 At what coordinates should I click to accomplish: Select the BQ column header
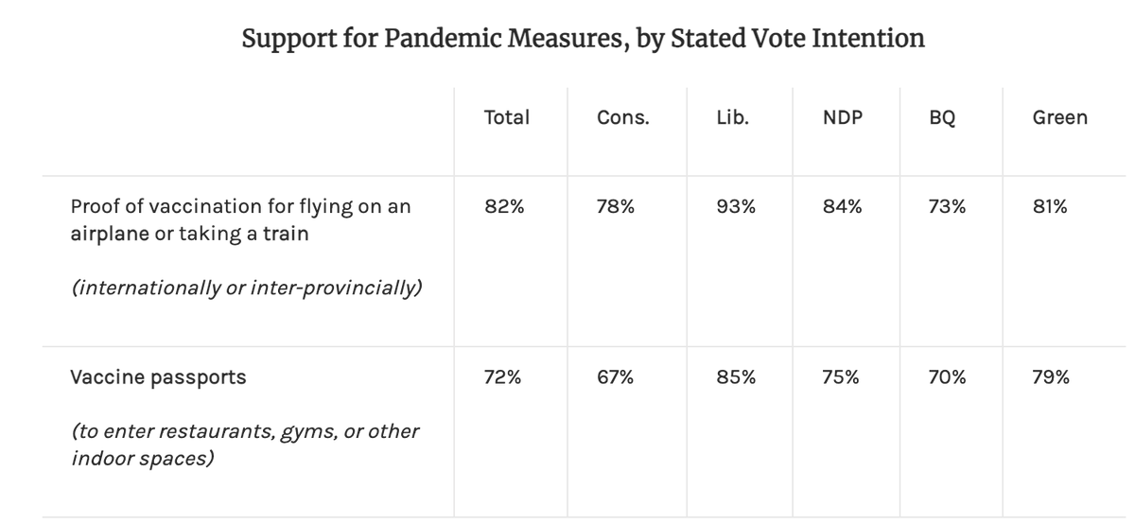point(942,118)
